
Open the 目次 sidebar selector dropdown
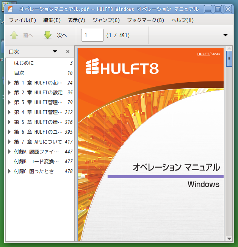point(55,52)
